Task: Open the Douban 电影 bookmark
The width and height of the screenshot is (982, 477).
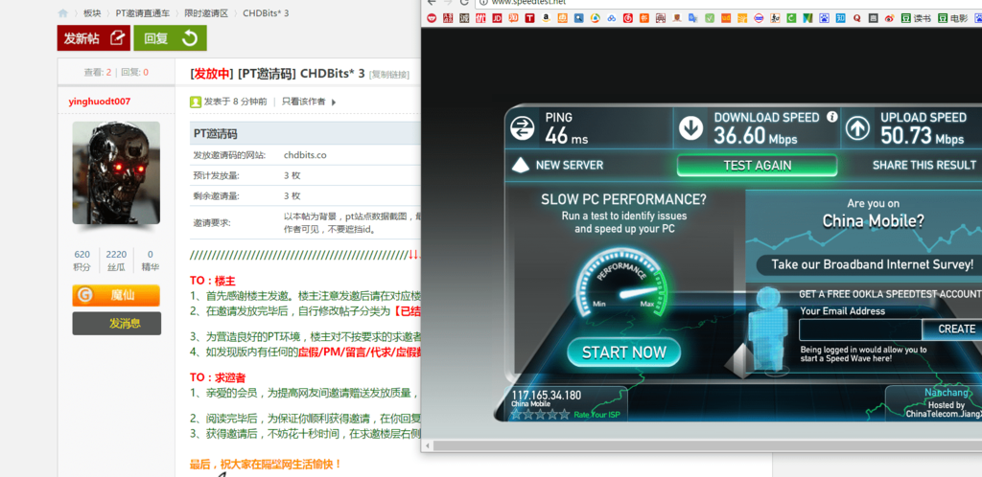Action: [952, 19]
